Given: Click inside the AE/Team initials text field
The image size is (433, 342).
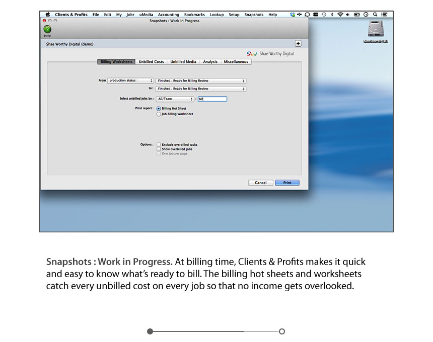Looking at the screenshot, I should [x=212, y=99].
